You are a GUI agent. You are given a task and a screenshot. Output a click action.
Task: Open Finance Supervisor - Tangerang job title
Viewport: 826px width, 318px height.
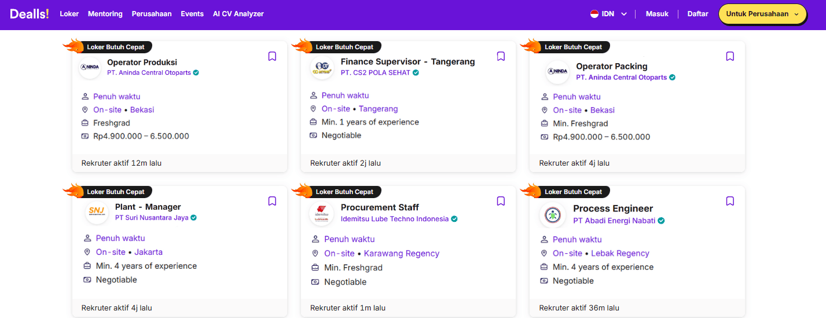pos(408,61)
